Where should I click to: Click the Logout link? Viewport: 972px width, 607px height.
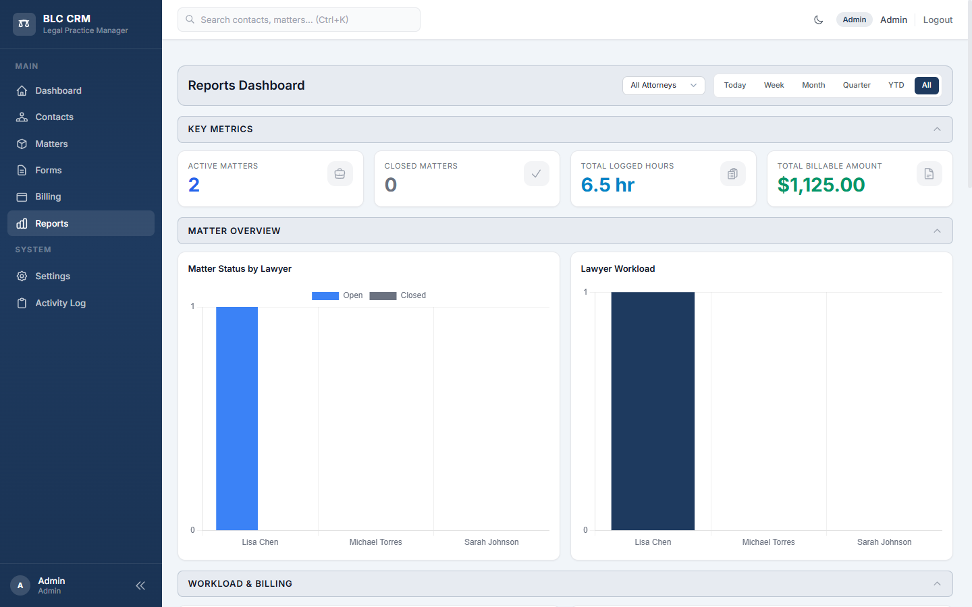938,20
